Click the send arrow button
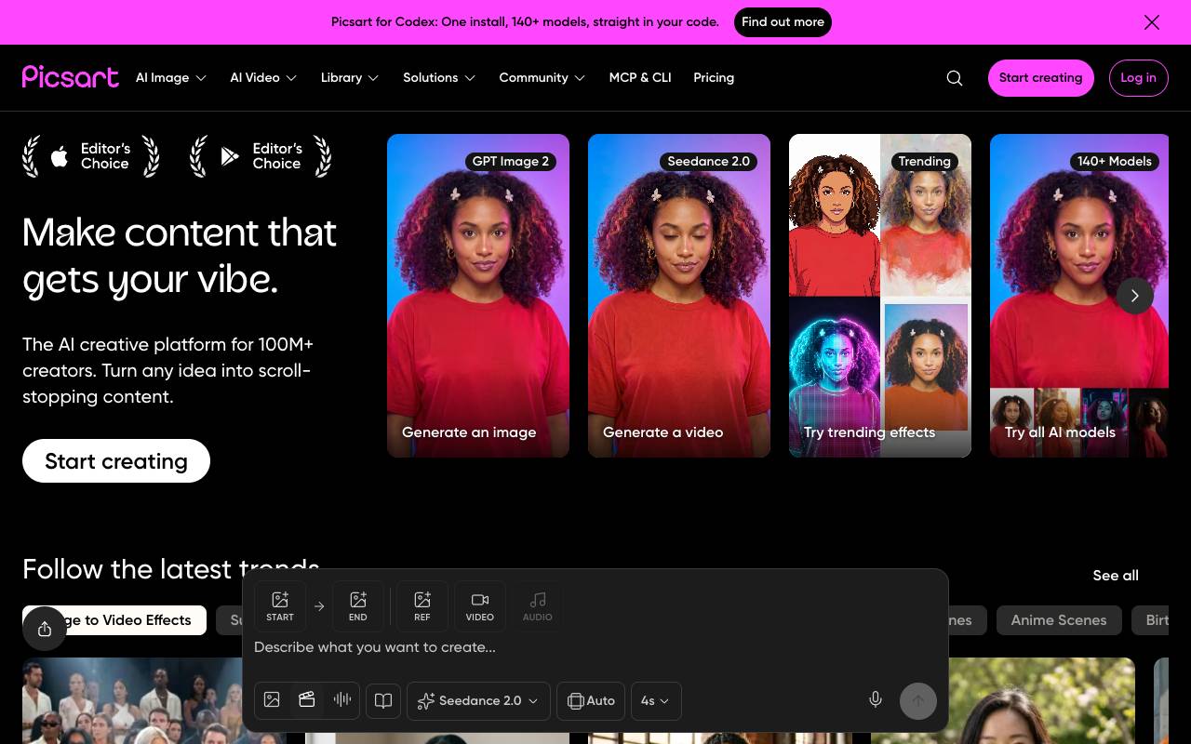1191x744 pixels. coord(918,701)
